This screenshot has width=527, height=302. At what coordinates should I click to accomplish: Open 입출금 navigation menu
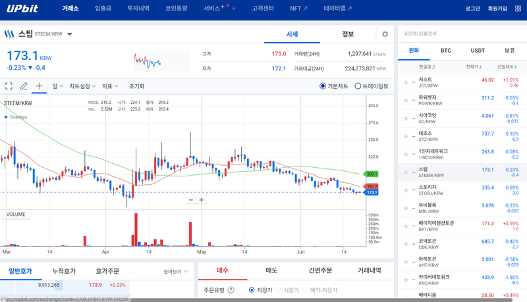point(103,9)
